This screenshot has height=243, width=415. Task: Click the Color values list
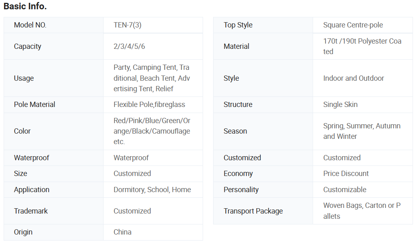pos(152,131)
